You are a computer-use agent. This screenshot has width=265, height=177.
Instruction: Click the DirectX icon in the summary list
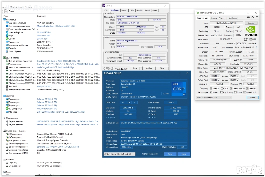click(x=7, y=39)
